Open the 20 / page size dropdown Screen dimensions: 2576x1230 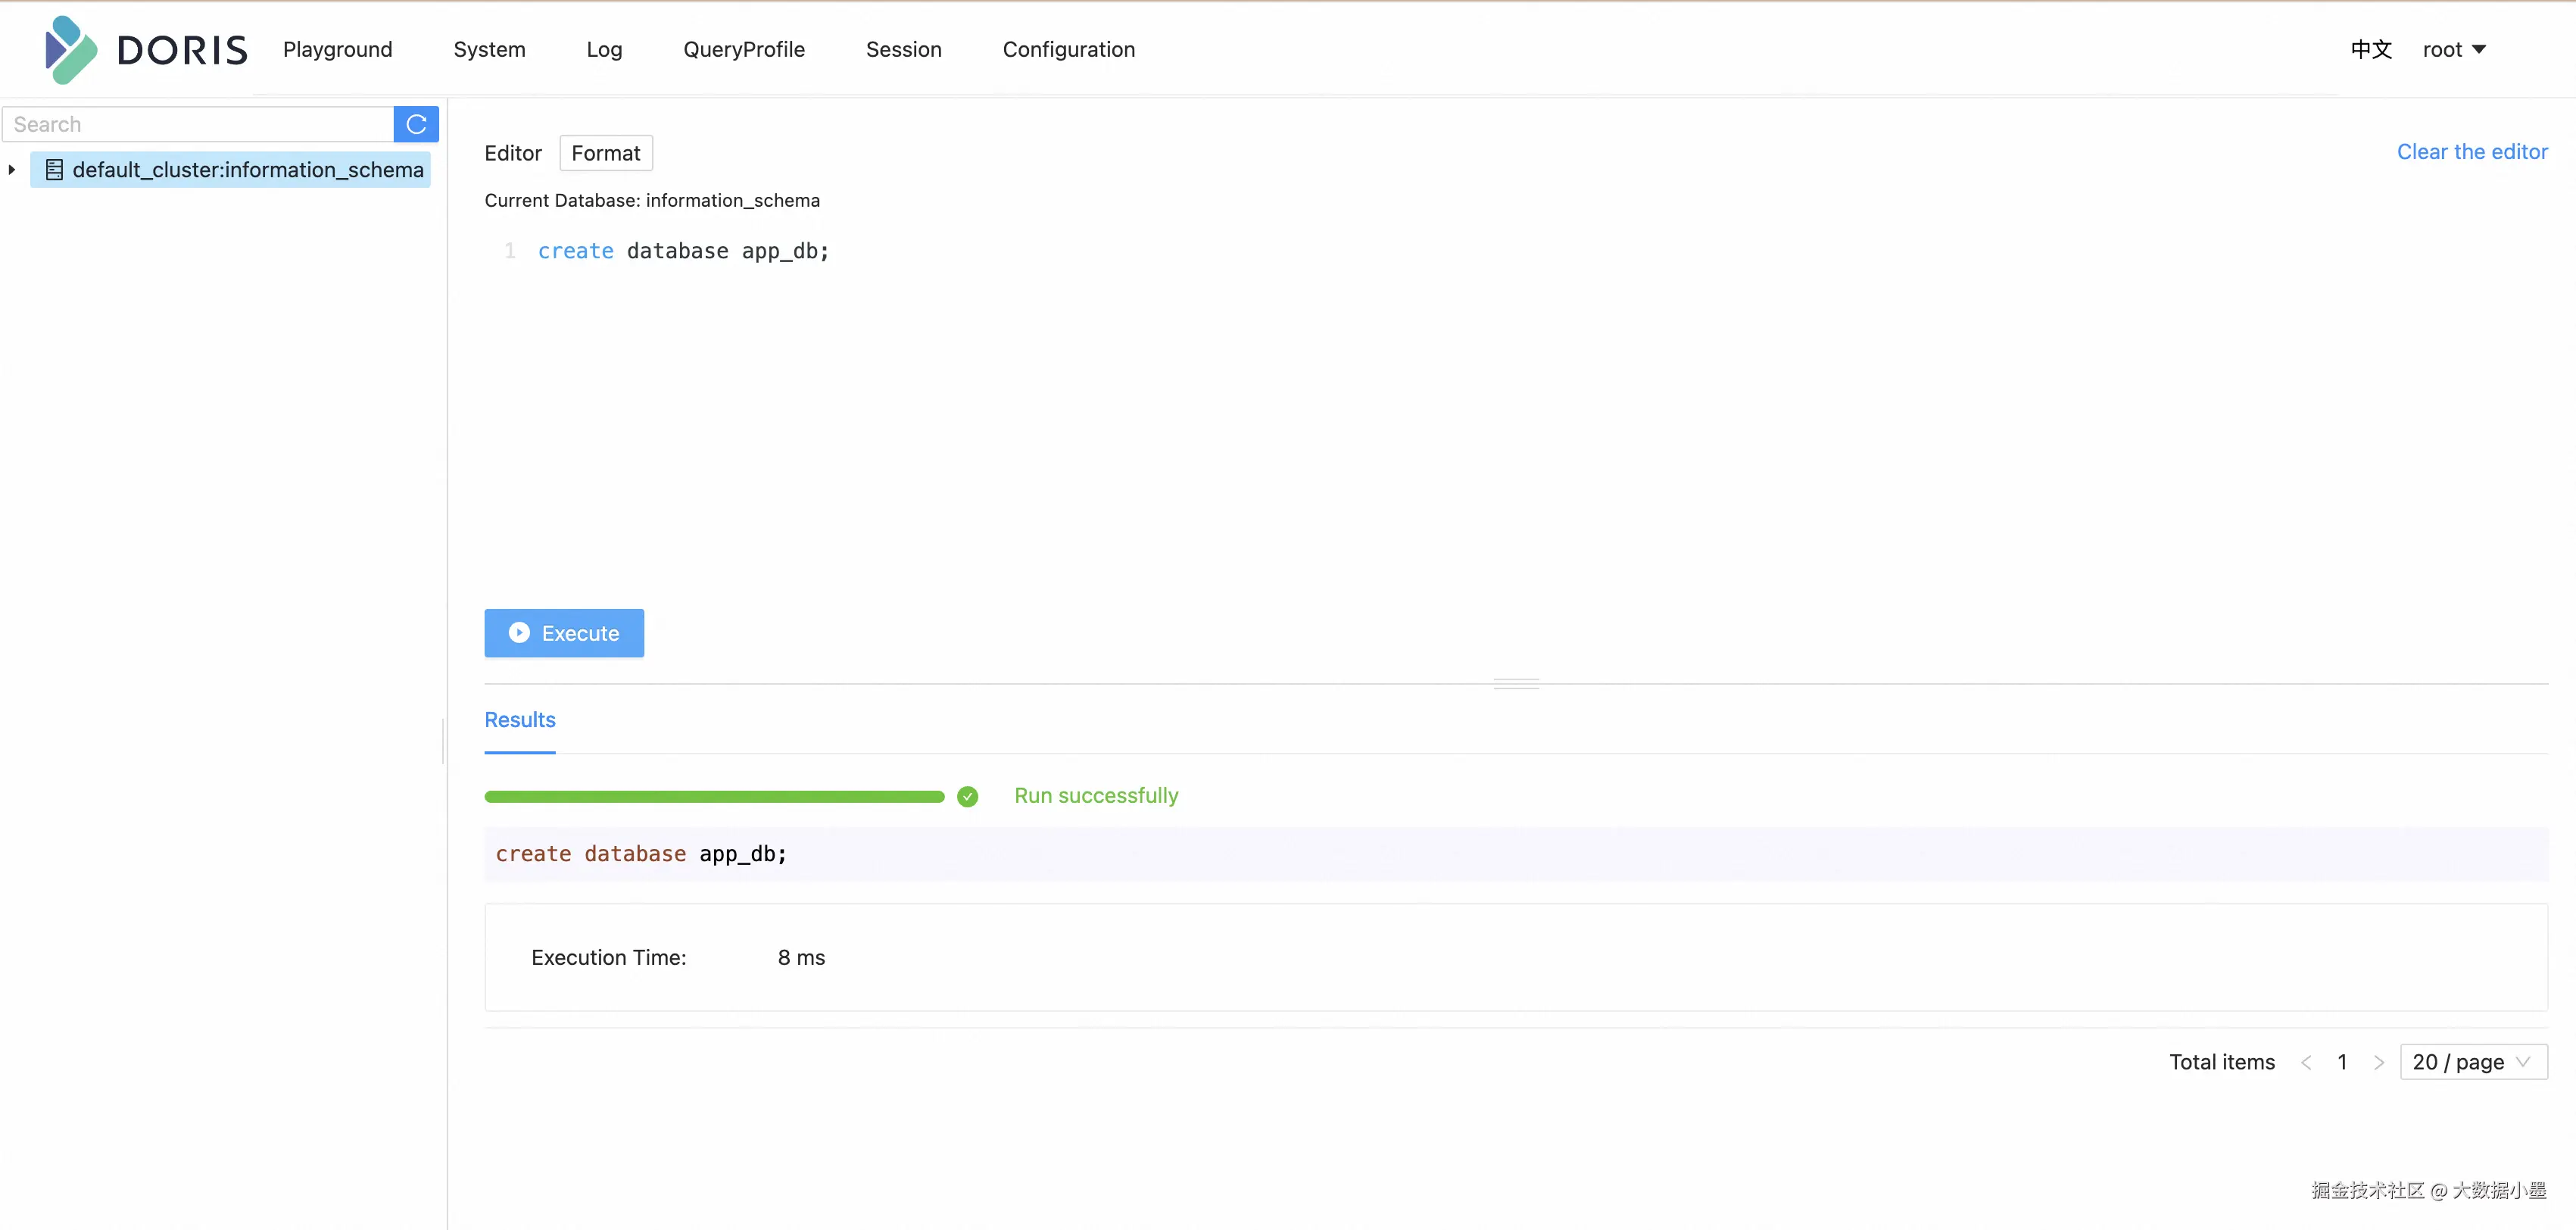(2472, 1062)
